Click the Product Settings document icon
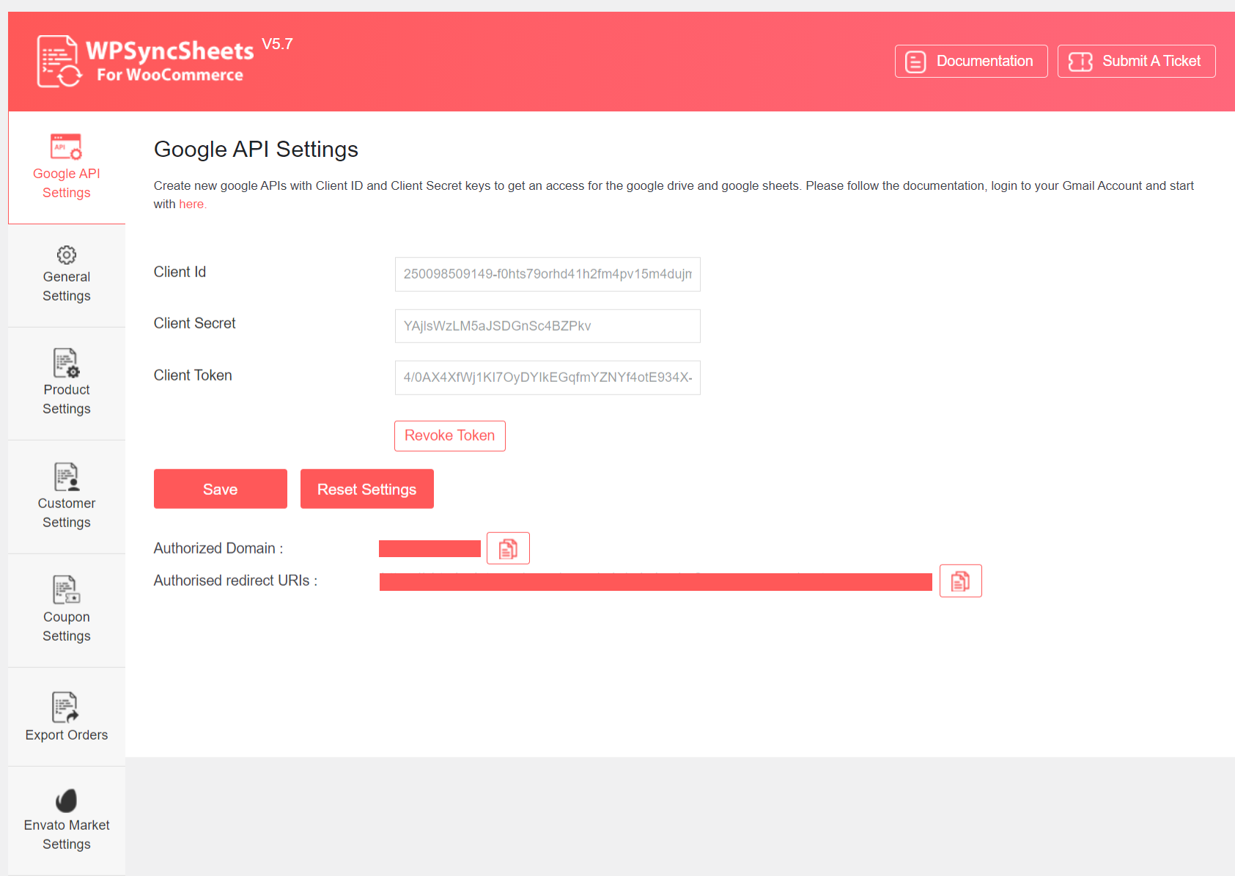 click(66, 362)
